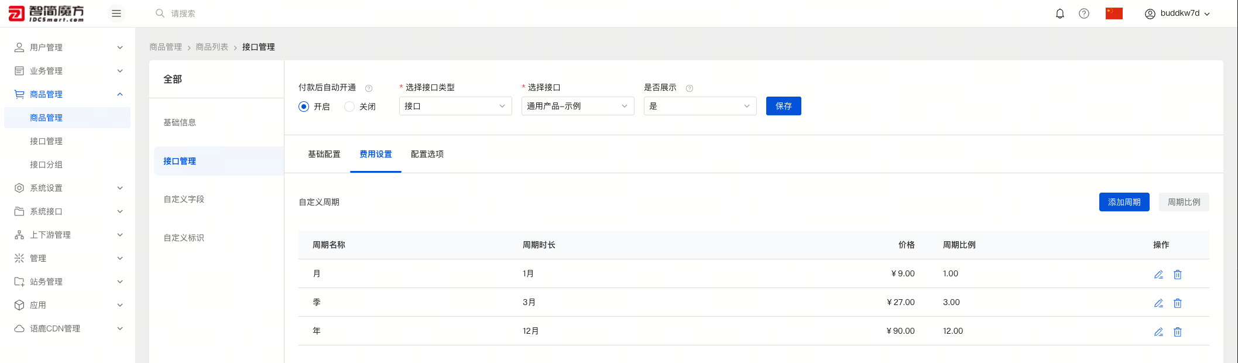Switch to the 基础配置 tab
The width and height of the screenshot is (1238, 363).
click(x=324, y=154)
